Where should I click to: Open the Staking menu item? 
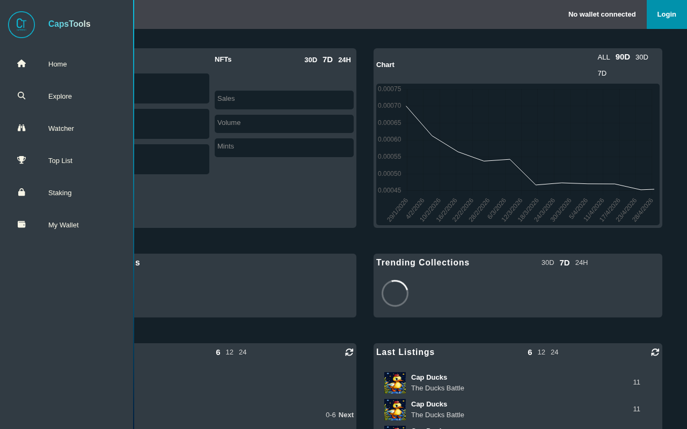click(60, 193)
